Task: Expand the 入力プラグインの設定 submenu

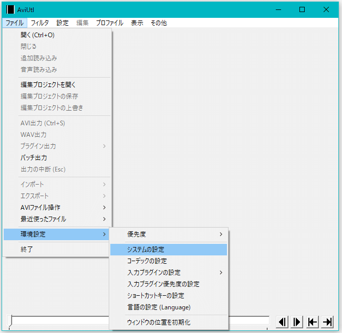Action: 169,273
